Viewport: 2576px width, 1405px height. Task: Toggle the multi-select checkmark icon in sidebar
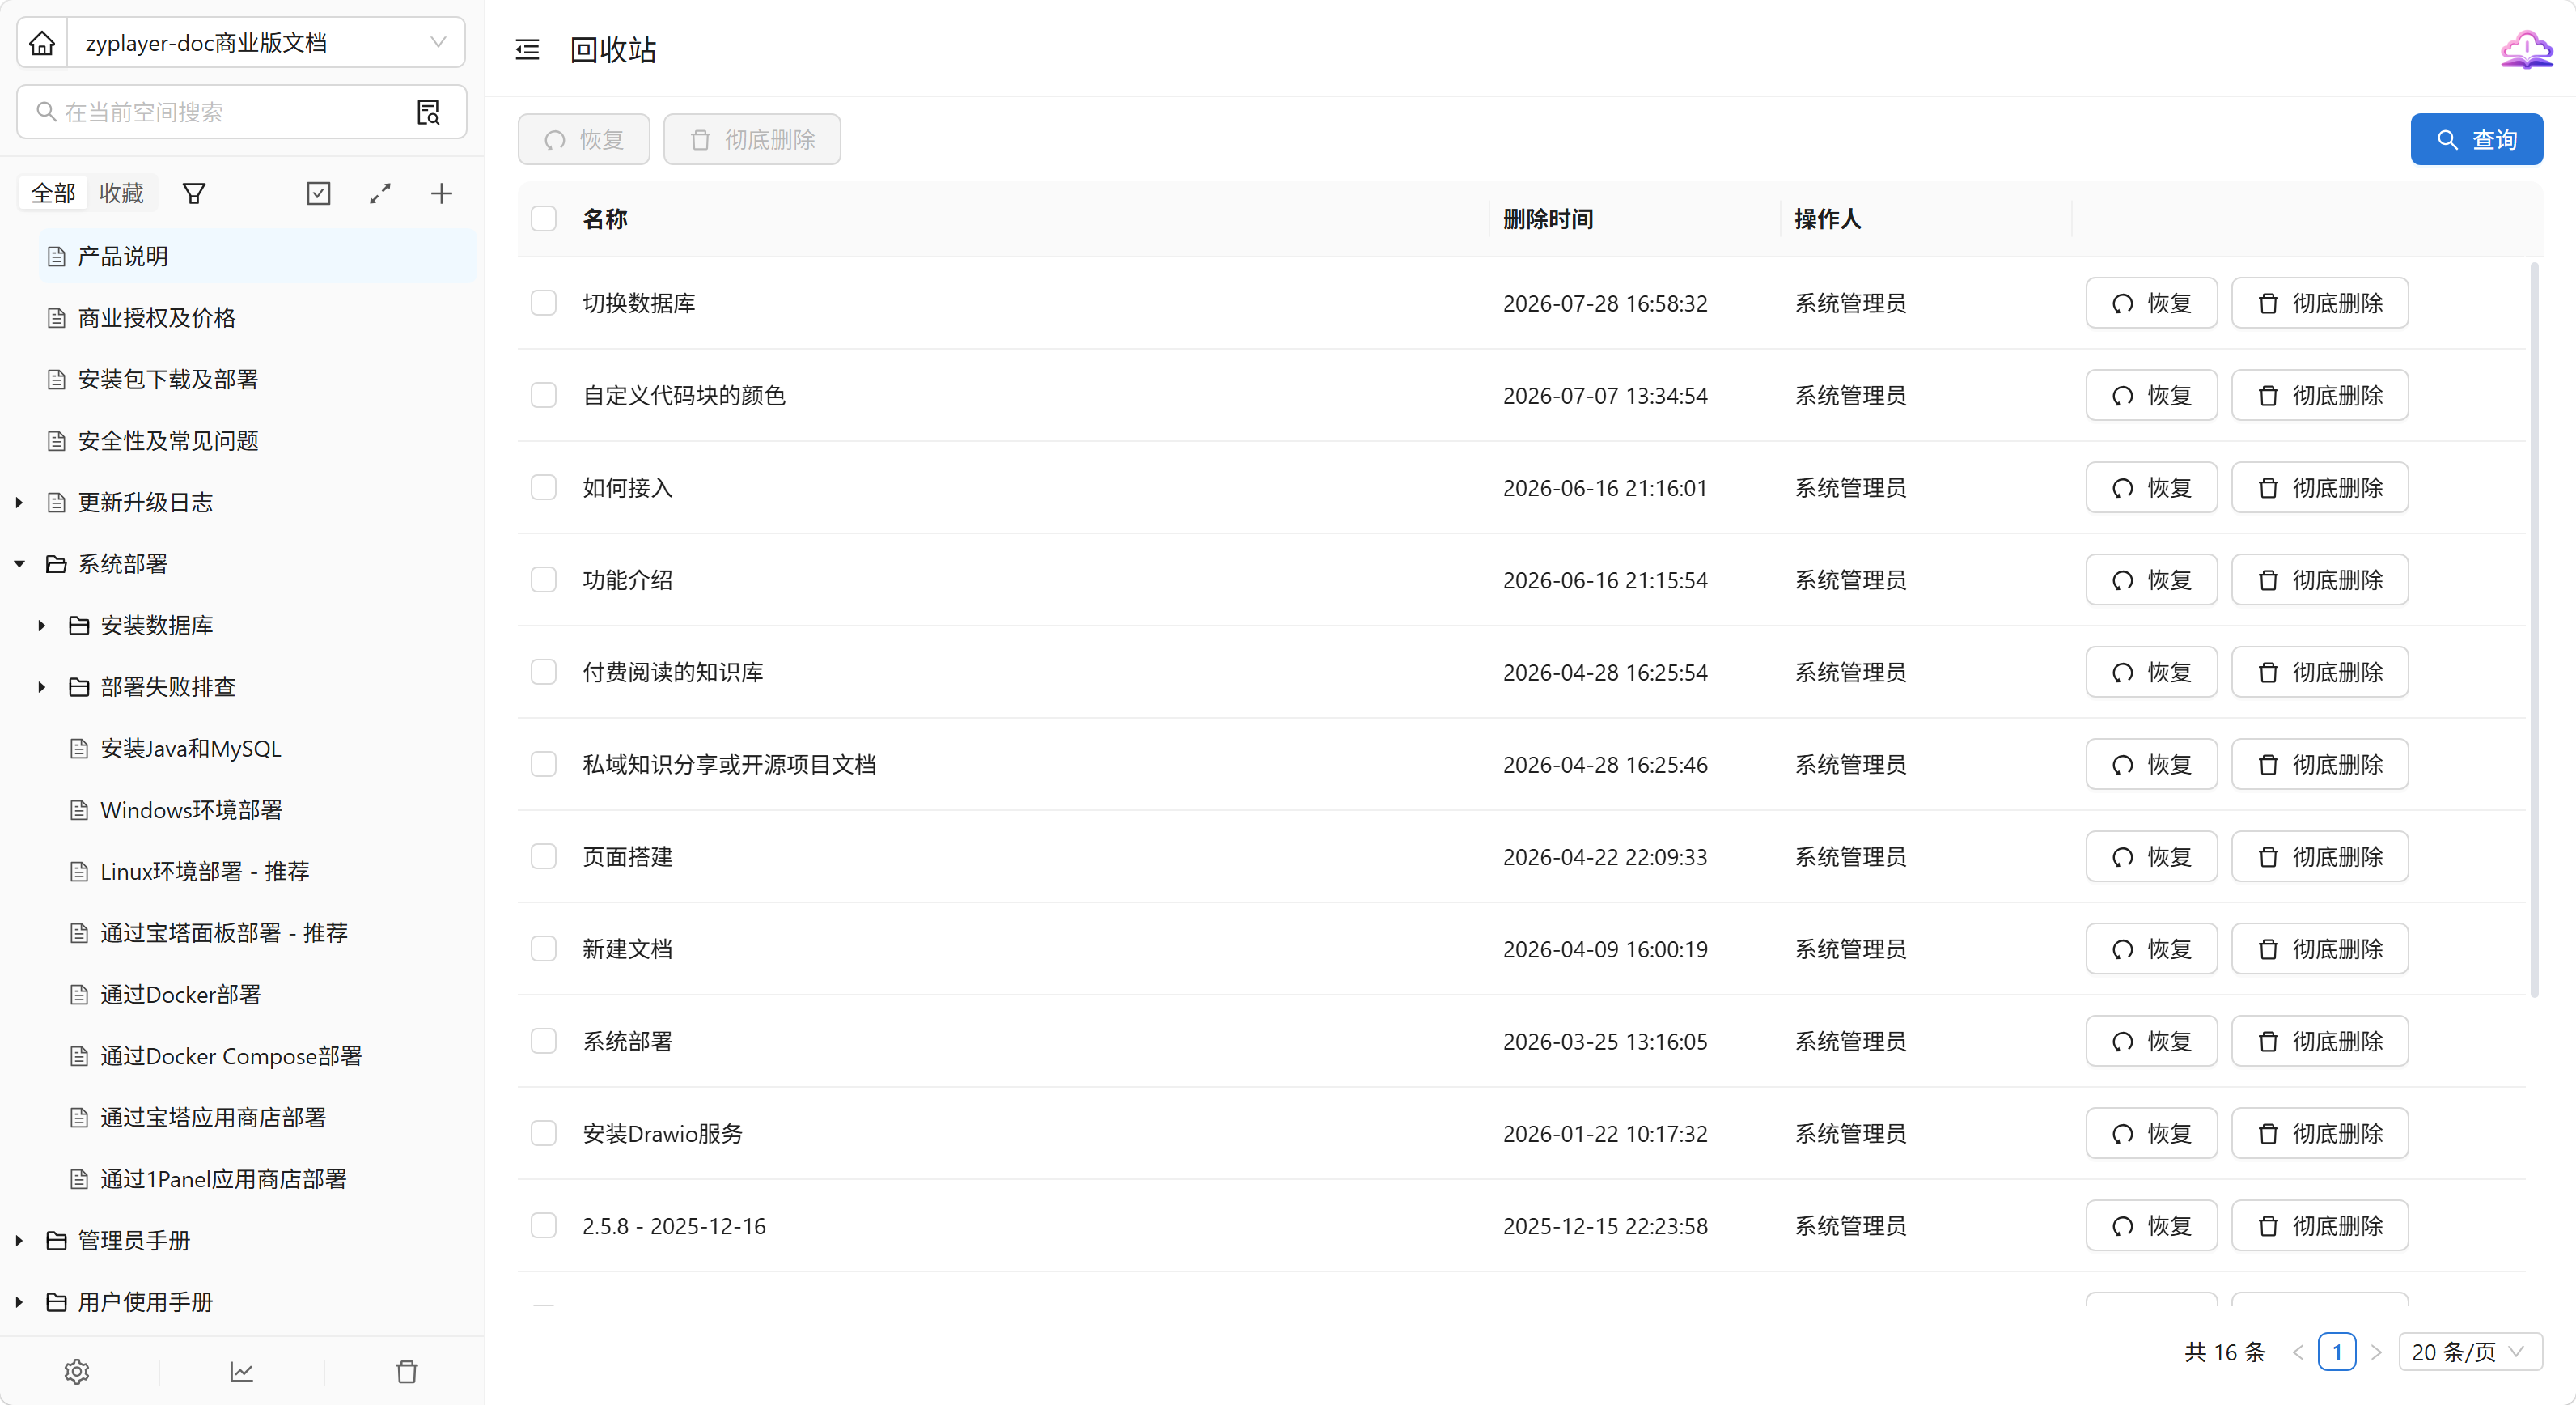pyautogui.click(x=318, y=193)
